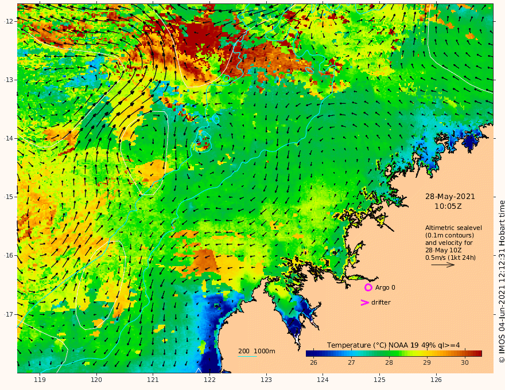This screenshot has width=505, height=390.
Task: Click the color bar tick label 27
Action: pos(351,362)
